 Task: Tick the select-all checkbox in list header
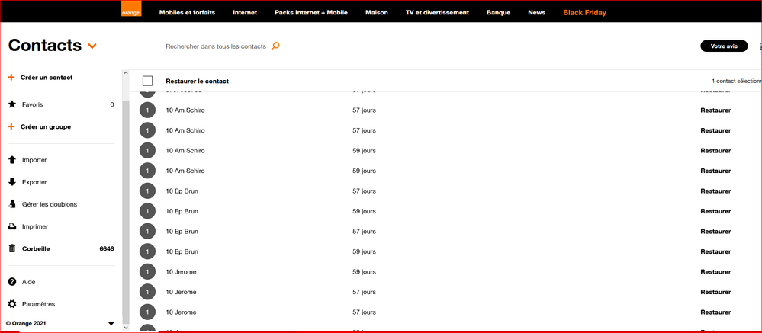[148, 81]
